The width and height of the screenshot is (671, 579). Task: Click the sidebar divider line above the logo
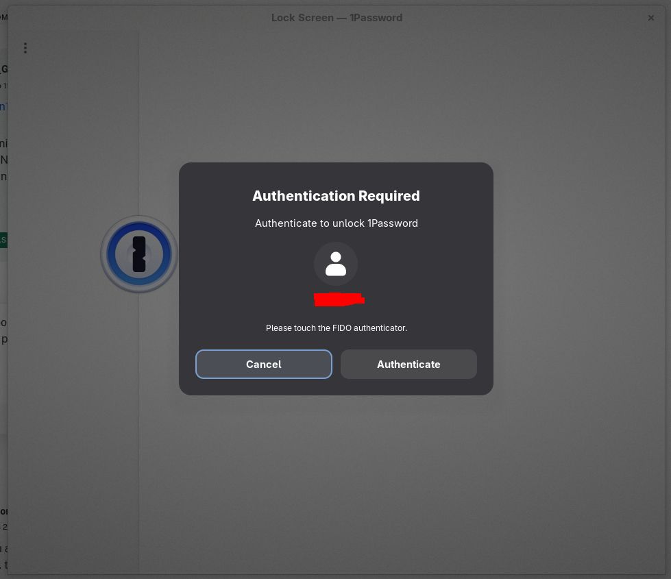click(139, 137)
